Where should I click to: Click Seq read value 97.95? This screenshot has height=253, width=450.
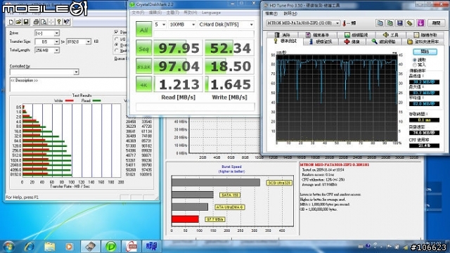coord(178,48)
